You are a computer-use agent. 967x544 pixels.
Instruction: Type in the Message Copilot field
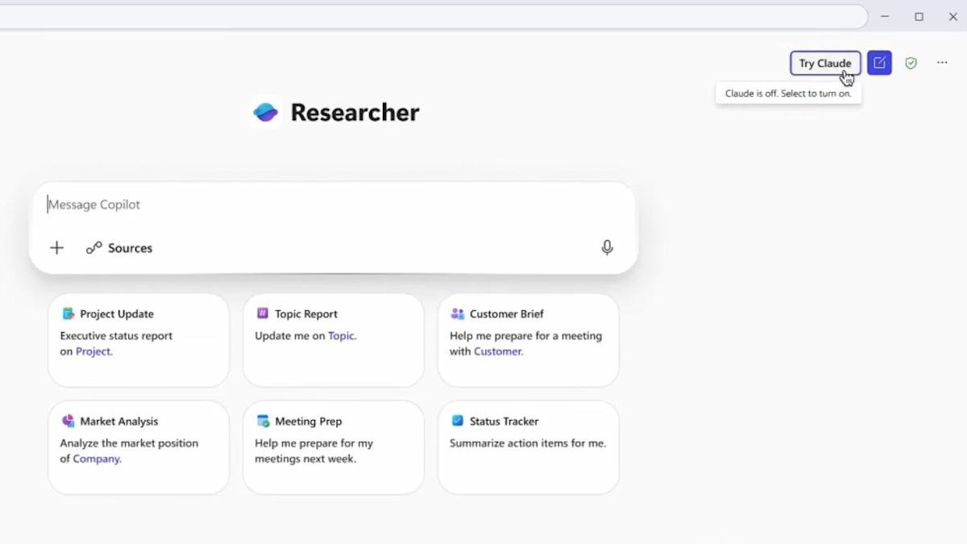pos(322,205)
